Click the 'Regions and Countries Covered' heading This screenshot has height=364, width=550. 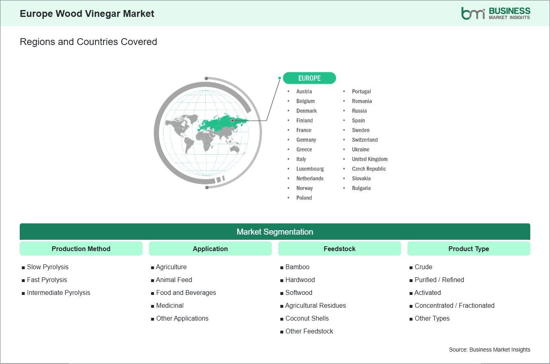[88, 42]
